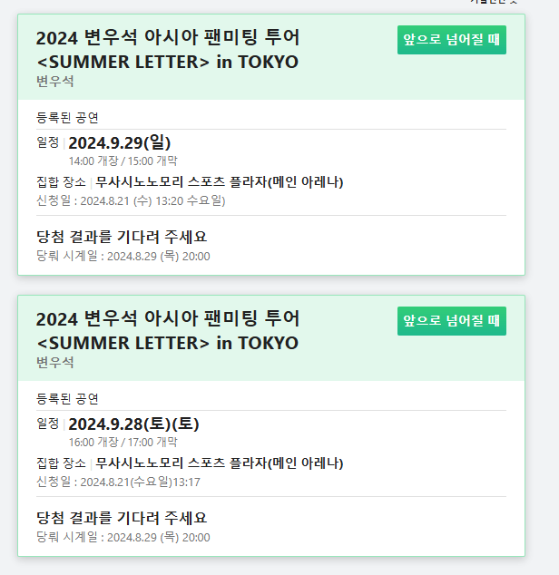Click application date 2024.8.21 (수) 13:20 text
The image size is (559, 575).
click(131, 201)
